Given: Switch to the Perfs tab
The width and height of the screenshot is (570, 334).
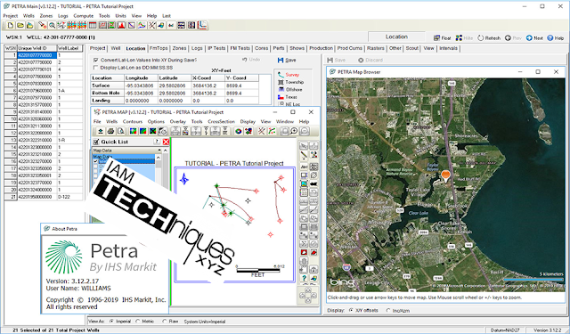Looking at the screenshot, I should pyautogui.click(x=279, y=48).
